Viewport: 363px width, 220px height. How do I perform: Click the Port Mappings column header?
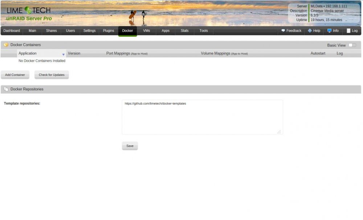(x=127, y=53)
